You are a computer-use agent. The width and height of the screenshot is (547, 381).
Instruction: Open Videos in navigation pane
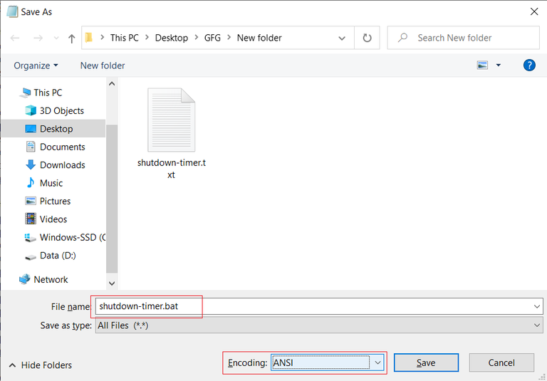point(53,219)
